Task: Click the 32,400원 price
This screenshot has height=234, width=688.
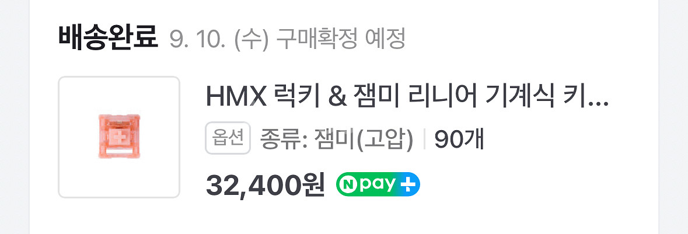Action: pyautogui.click(x=266, y=185)
